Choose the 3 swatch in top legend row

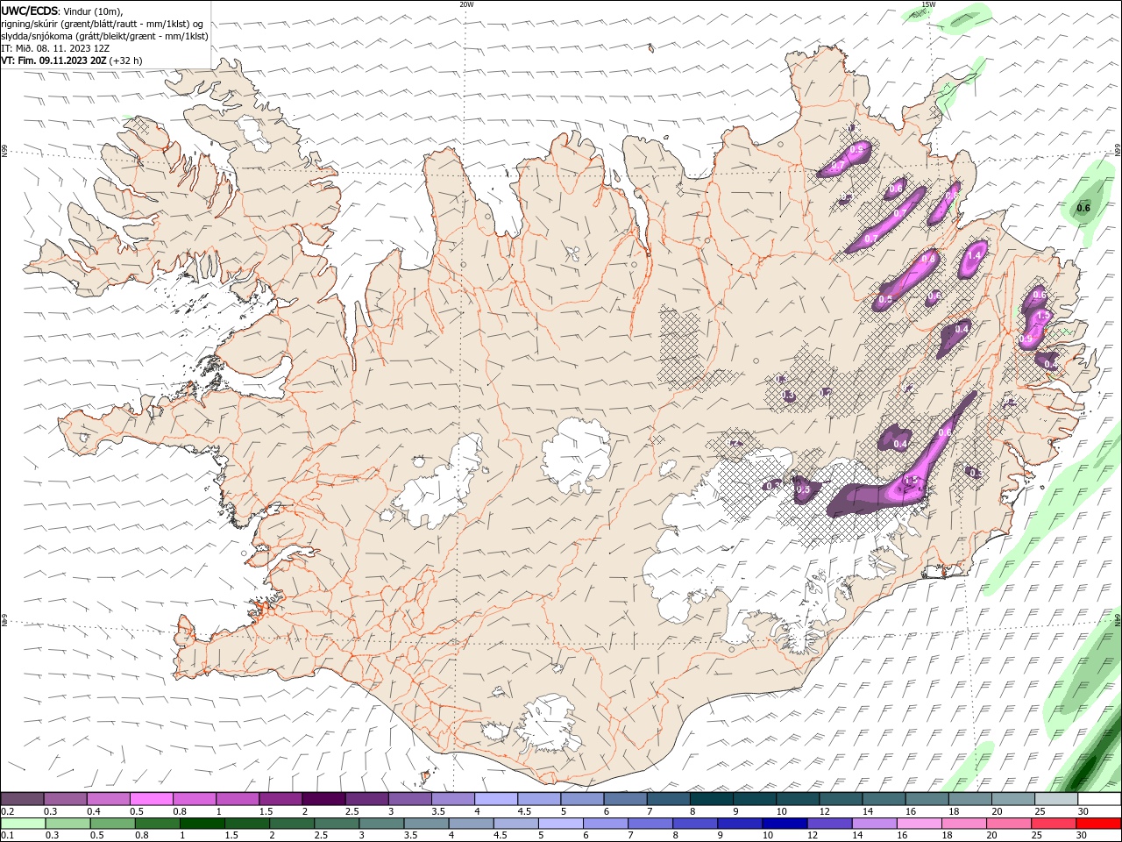(409, 799)
